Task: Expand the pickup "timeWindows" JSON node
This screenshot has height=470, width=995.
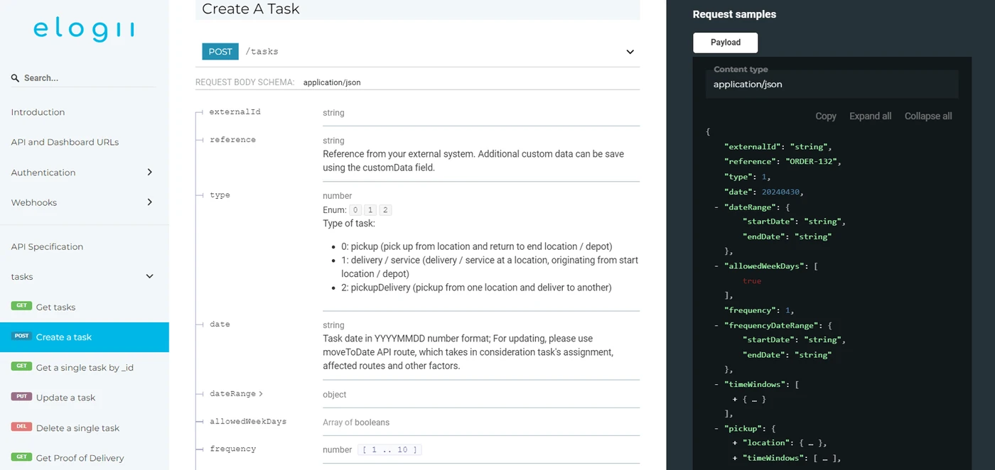Action: point(735,458)
